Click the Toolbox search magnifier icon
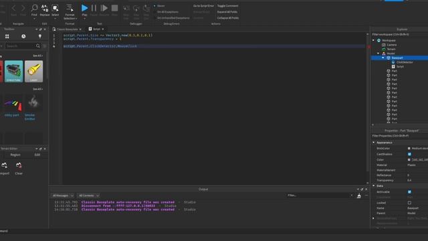Image resolution: width=428 pixels, height=241 pixels. pyautogui.click(x=38, y=46)
